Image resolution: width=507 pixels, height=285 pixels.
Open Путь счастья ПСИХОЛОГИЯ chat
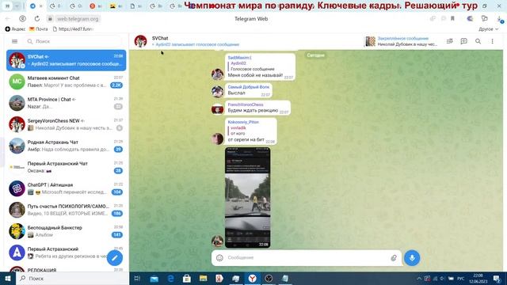[x=67, y=210]
